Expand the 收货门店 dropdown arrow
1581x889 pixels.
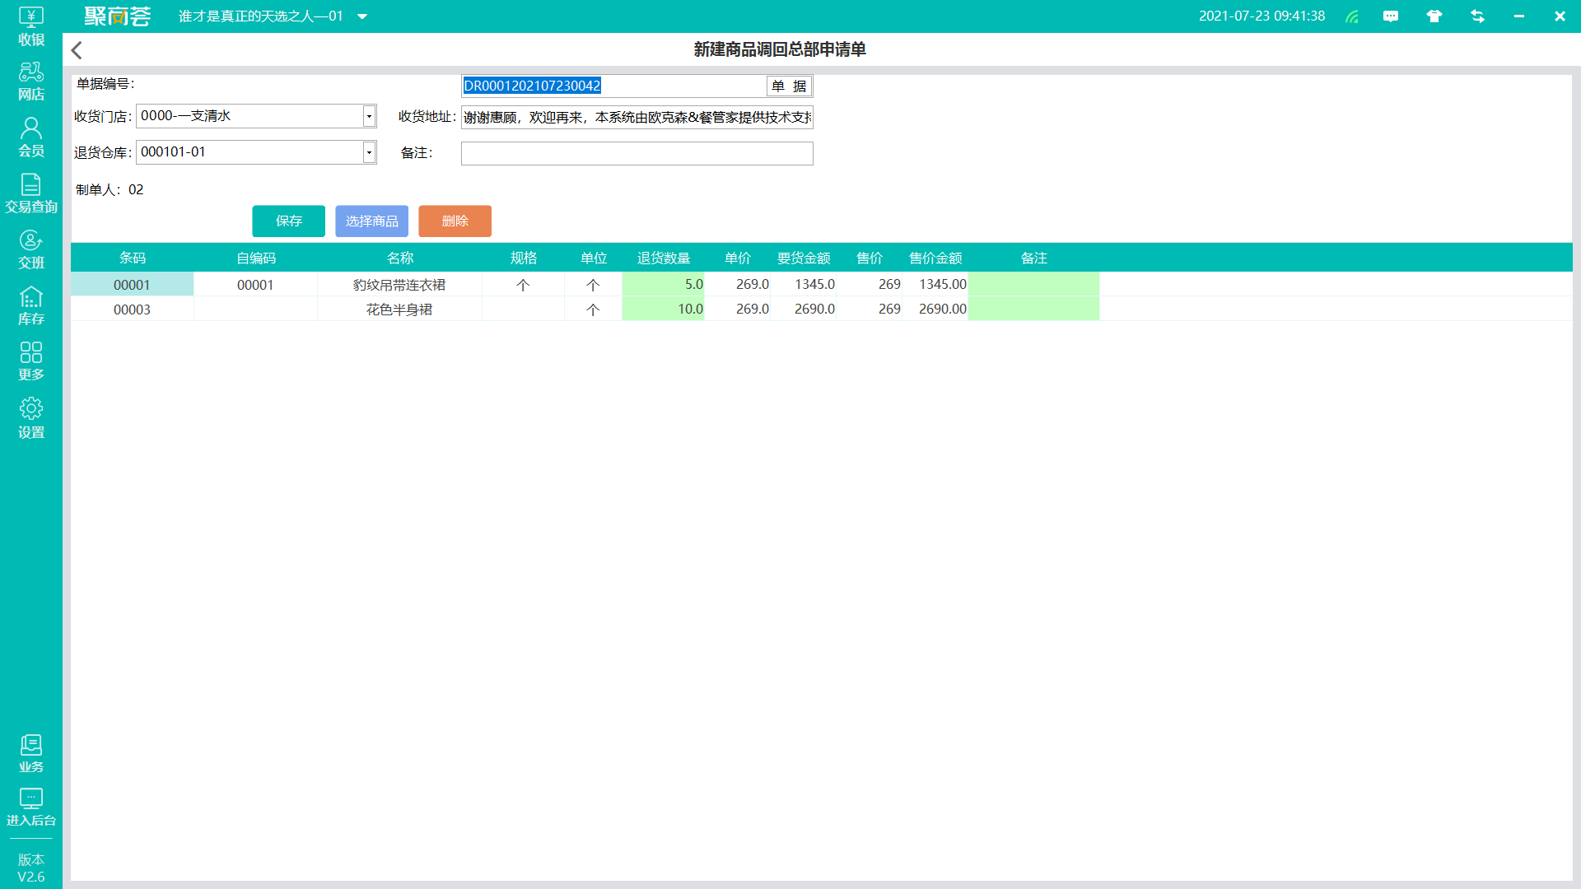[369, 116]
